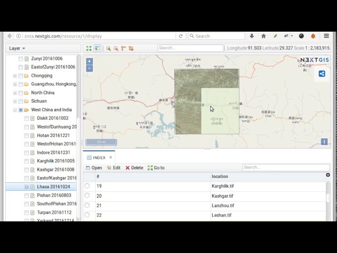
Task: Expand the Guangzhou, Hongkong folder
Action: click(x=15, y=84)
